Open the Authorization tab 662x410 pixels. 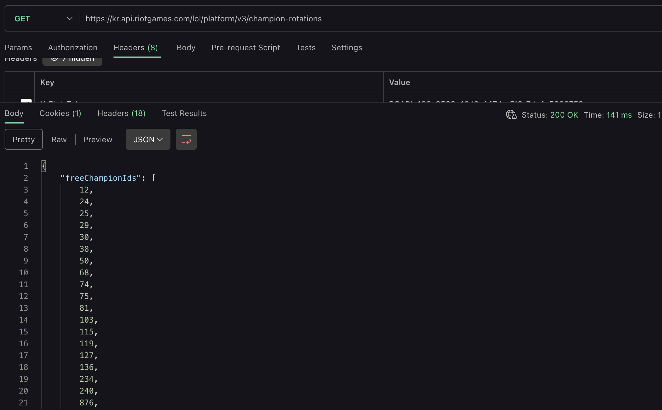(x=73, y=48)
